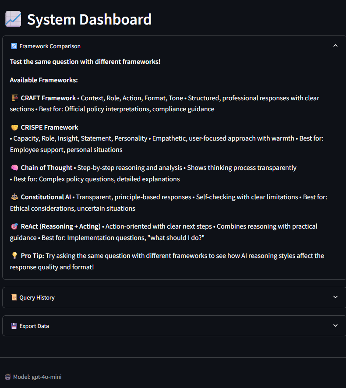Click the ReAct target icon
The height and width of the screenshot is (388, 346).
point(14,226)
